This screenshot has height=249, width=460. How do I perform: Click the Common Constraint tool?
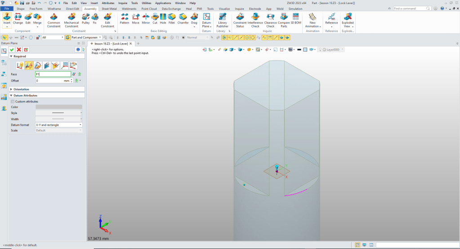[x=54, y=20]
